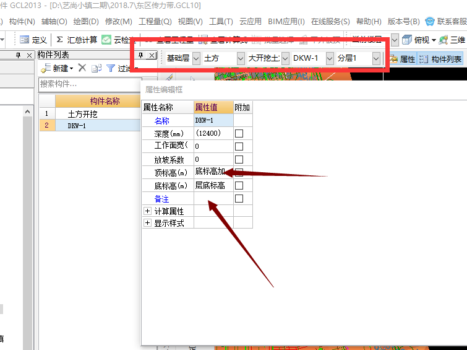Switch to 俯视 top view
Image resolution: width=467 pixels, height=350 pixels.
click(415, 40)
